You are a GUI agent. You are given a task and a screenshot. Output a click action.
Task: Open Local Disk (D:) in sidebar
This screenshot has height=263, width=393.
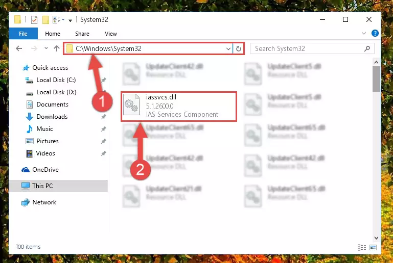[x=56, y=92]
